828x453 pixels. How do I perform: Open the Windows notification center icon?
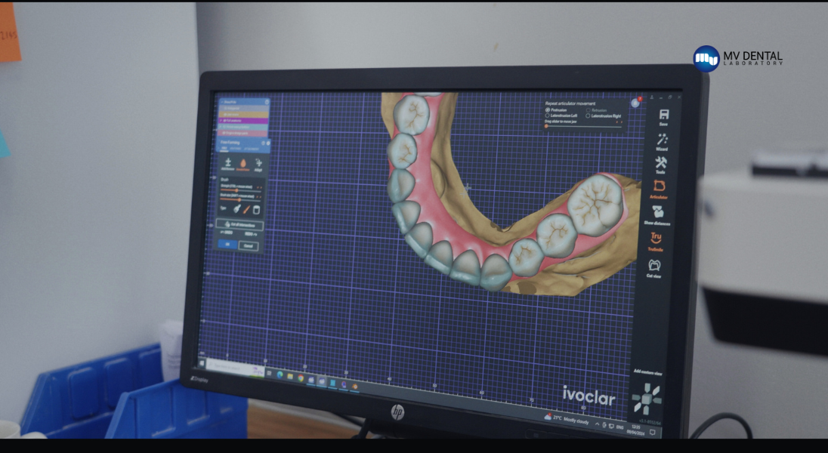[x=653, y=433]
